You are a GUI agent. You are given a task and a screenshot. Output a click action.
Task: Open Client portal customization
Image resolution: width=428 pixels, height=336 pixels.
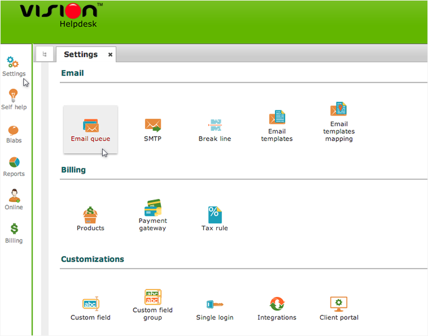pyautogui.click(x=338, y=309)
